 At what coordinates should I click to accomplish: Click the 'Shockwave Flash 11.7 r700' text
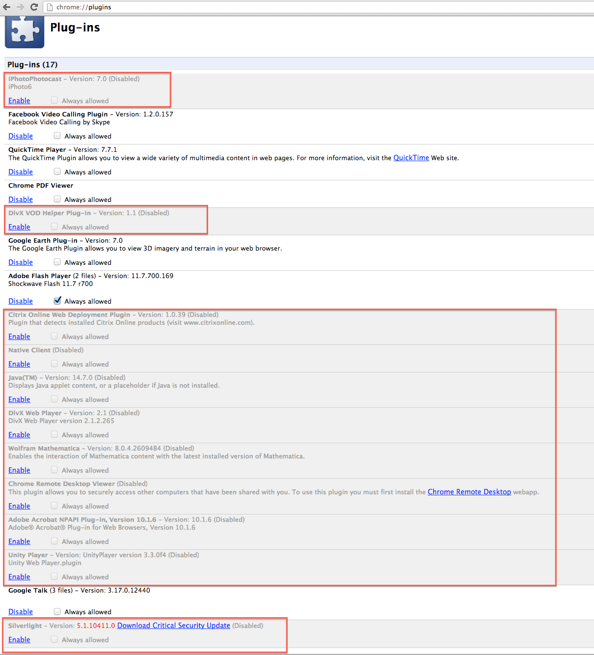tap(51, 284)
